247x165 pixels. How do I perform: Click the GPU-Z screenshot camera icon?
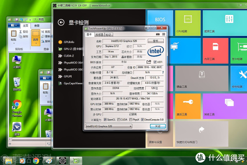click(158, 34)
